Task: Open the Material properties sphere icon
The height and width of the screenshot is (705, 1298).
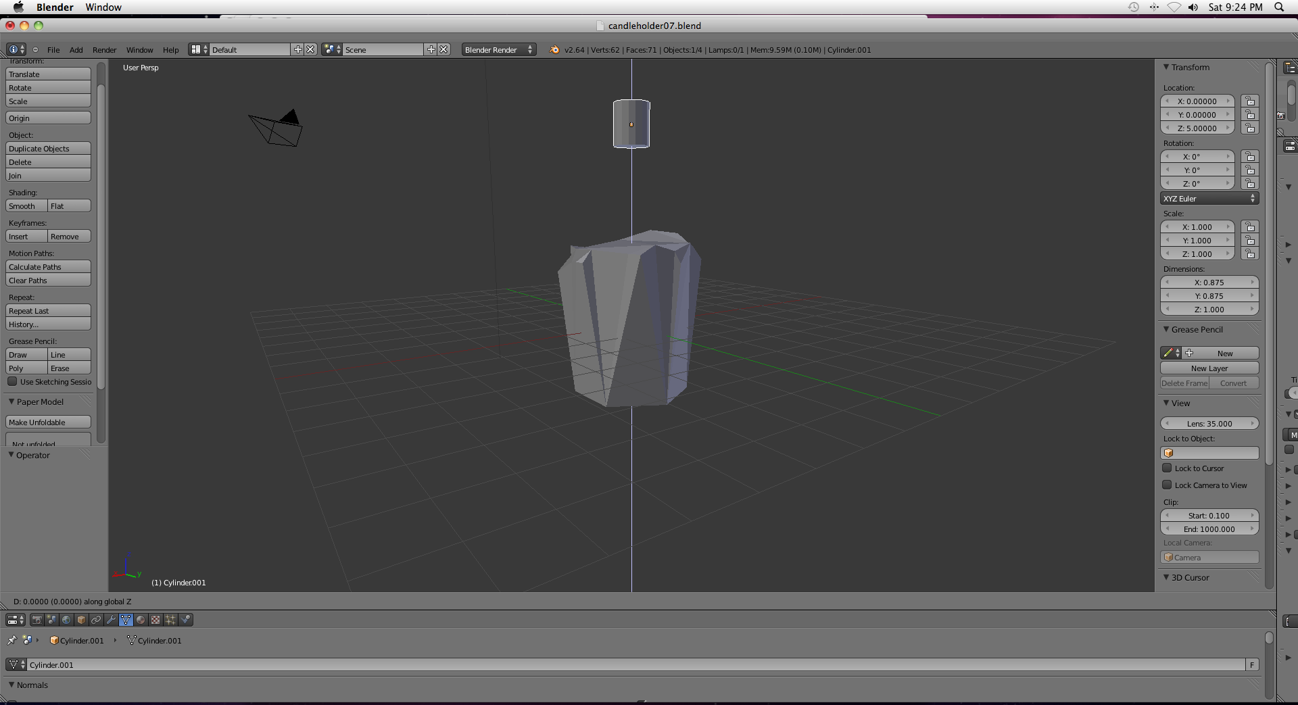Action: (141, 620)
